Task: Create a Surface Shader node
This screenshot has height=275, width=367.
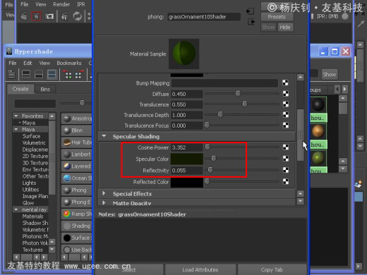Action: click(x=77, y=238)
